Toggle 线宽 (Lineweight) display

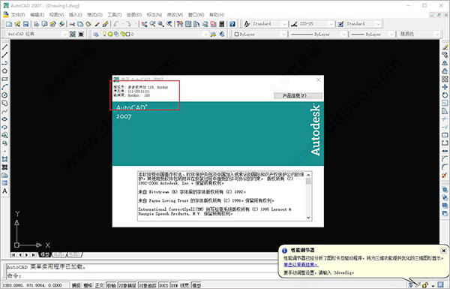pyautogui.click(x=184, y=285)
